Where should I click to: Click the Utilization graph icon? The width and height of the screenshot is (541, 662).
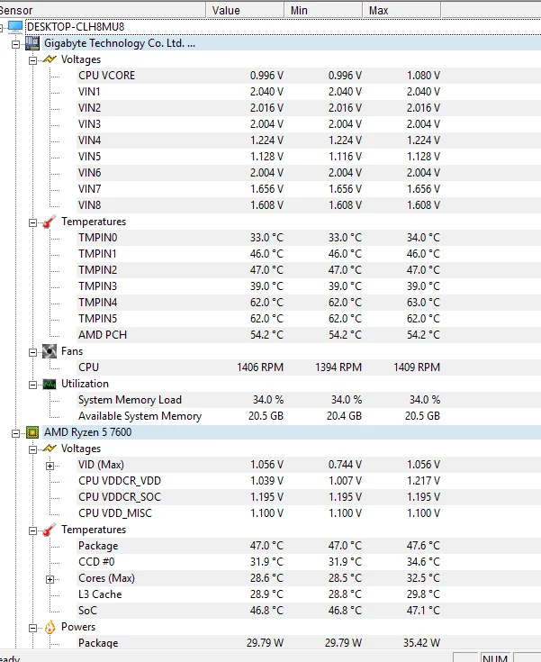tap(50, 384)
